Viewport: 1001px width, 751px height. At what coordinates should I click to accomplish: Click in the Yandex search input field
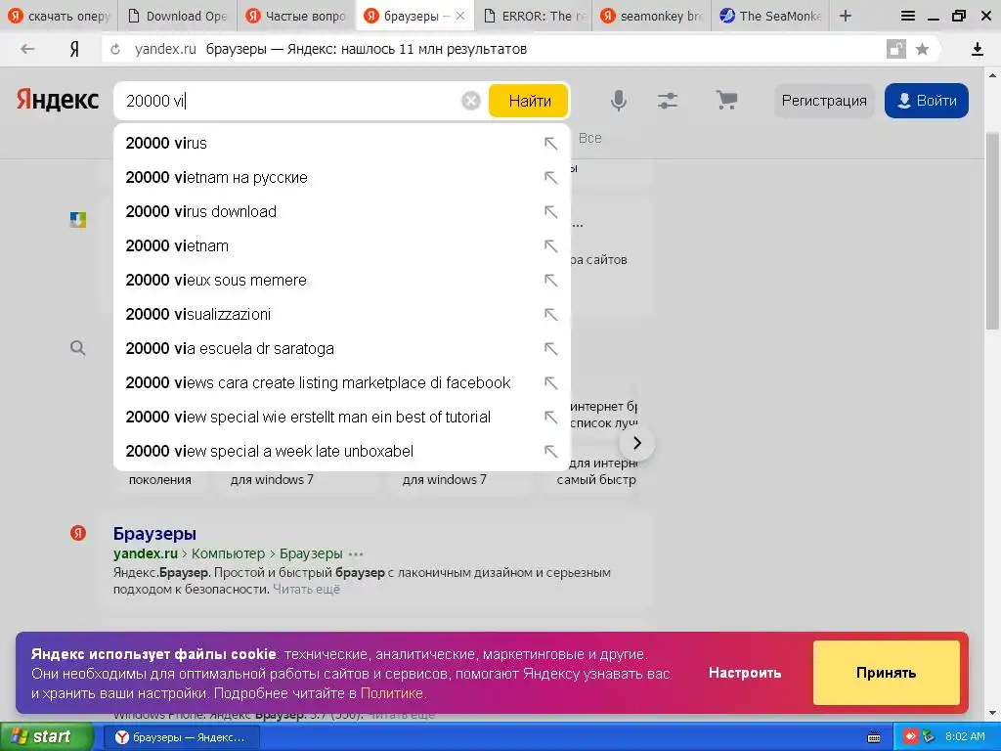(x=290, y=101)
